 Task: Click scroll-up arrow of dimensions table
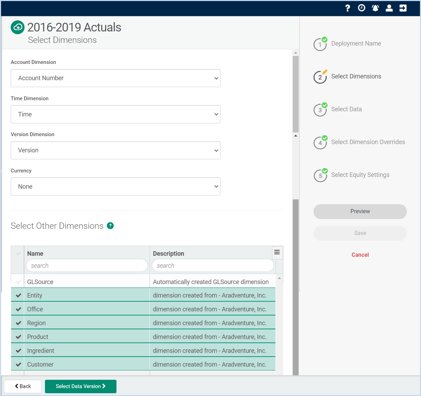coord(279,278)
